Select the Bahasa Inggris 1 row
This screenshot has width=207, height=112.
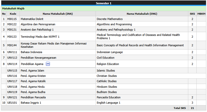pos(103,103)
